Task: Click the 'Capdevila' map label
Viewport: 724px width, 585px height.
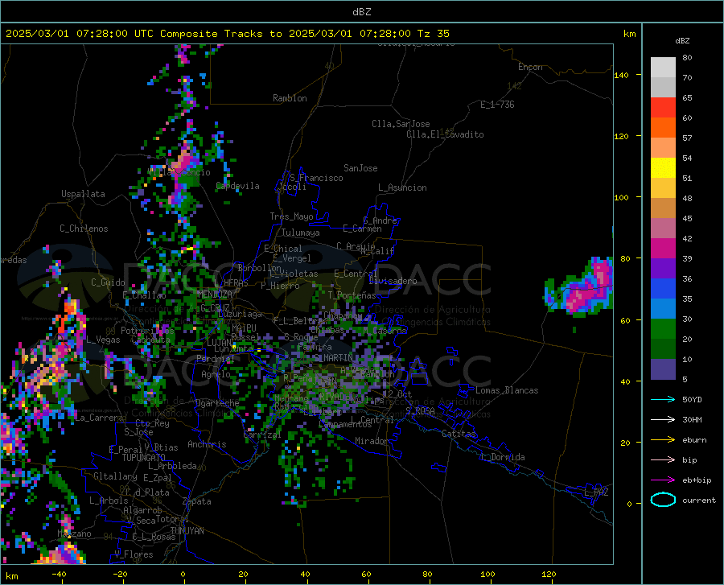Action: pyautogui.click(x=238, y=186)
